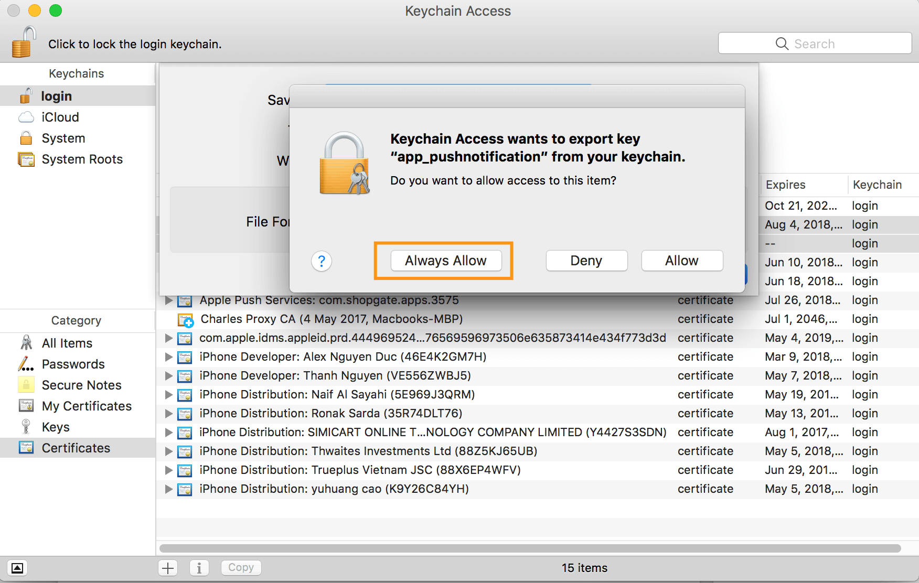919x583 pixels.
Task: Open help with the question mark button
Action: [x=322, y=261]
